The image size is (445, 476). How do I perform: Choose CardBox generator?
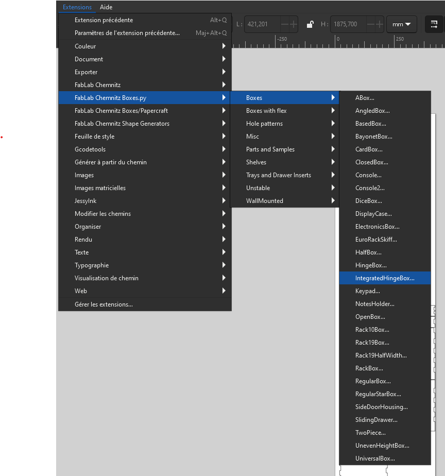point(385,149)
